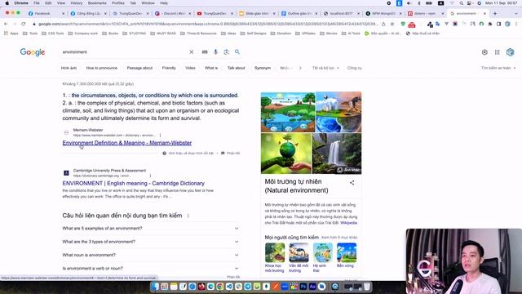522x294 pixels.
Task: Expand 'Is environment a verb or noun?'
Action: point(150,269)
